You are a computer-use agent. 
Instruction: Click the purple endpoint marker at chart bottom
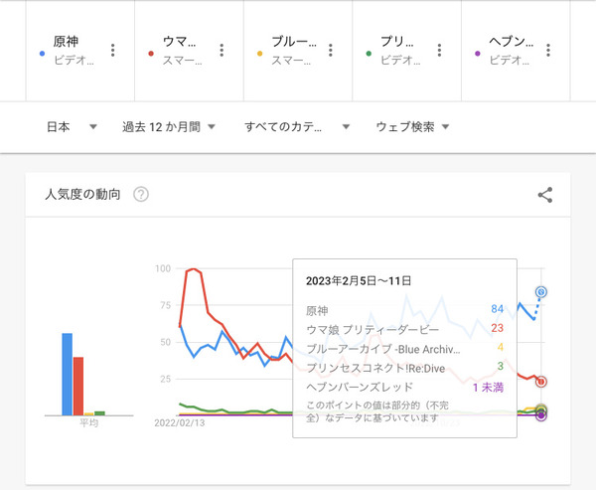point(541,415)
